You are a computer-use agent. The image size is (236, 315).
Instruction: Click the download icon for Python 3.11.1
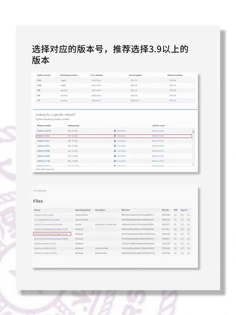tap(115, 141)
